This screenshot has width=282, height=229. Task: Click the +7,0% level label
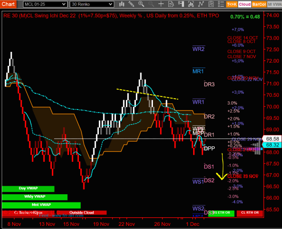[238, 29]
